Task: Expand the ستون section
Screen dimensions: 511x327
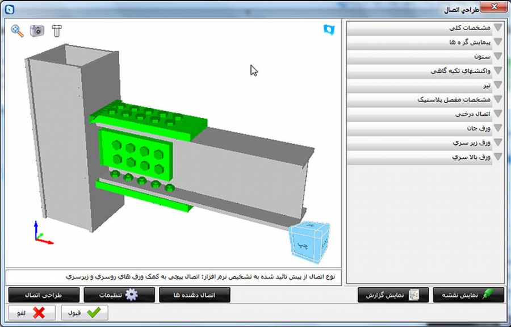Action: click(x=426, y=57)
